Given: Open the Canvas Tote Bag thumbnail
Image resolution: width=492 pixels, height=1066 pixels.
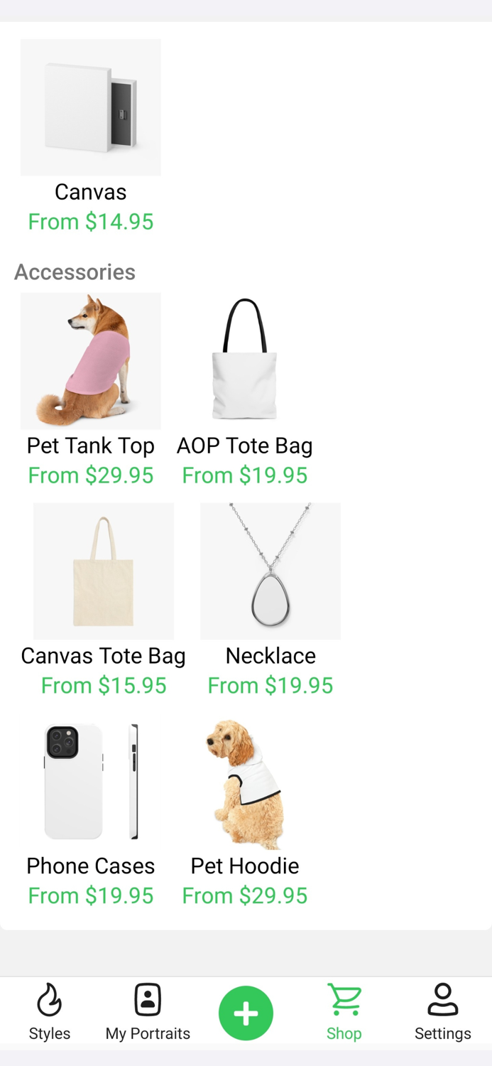Looking at the screenshot, I should (104, 571).
